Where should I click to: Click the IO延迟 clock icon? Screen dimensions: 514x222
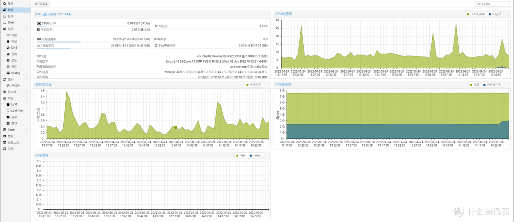pyautogui.click(x=156, y=26)
